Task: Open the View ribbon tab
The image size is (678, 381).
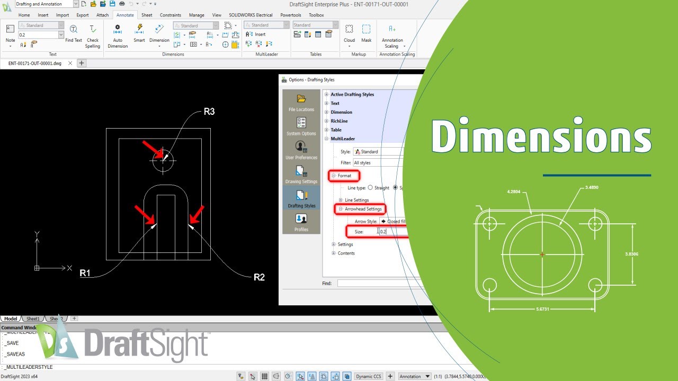Action: coord(217,15)
